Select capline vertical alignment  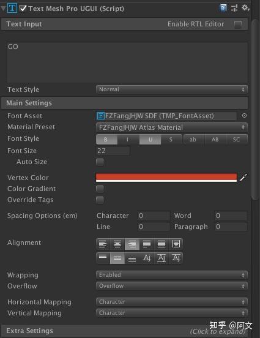176,258
